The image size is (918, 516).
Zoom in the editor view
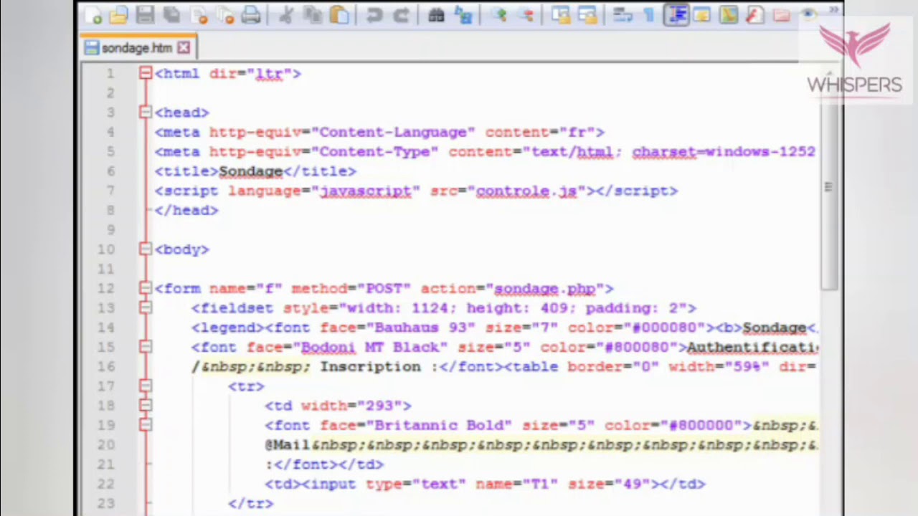pyautogui.click(x=499, y=15)
